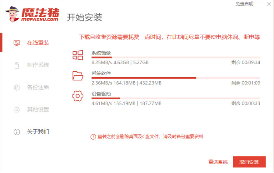Click the 备份还原 shield icon

(17, 87)
